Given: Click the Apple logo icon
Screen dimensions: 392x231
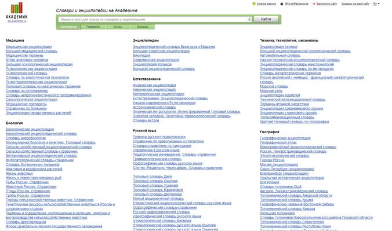Looking at the screenshot, I should pos(282,3).
